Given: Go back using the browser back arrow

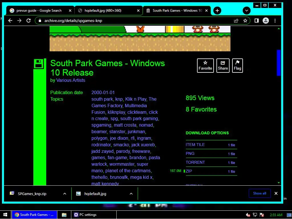Looking at the screenshot, I should (10, 21).
